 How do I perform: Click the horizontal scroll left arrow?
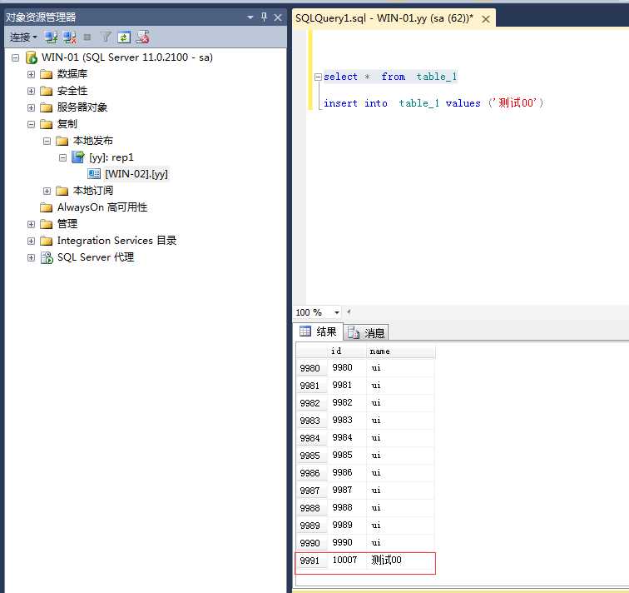tap(349, 311)
